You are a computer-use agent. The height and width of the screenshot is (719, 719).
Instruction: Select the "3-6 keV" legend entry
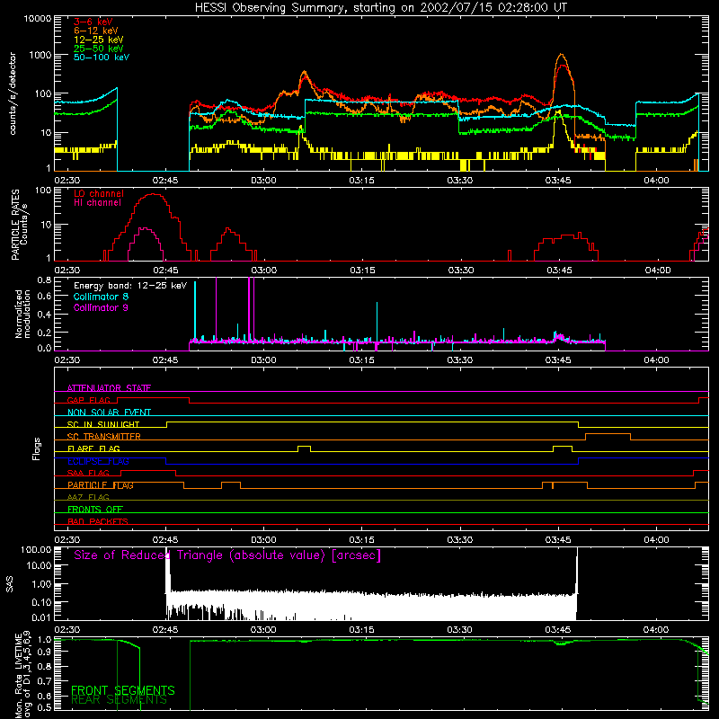click(93, 22)
